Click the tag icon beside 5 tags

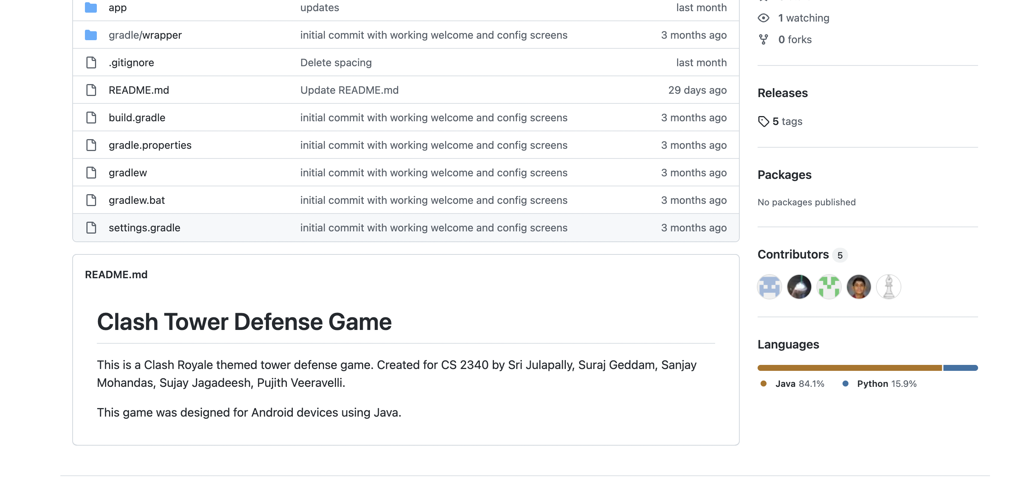[763, 122]
